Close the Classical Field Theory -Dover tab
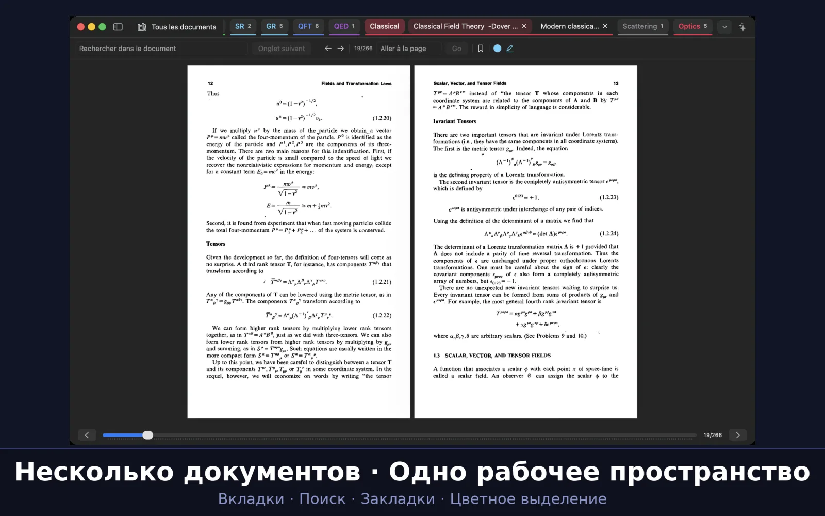Screen dimensions: 825x516 (x=524, y=26)
